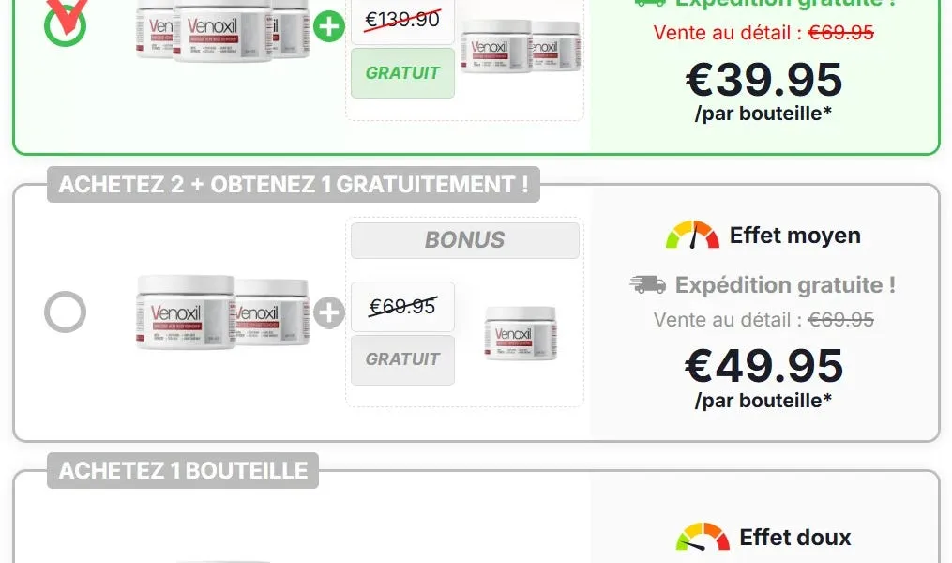The image size is (952, 563).
Task: Select the ACHETEZ 2 + OBTENEZ 1 GRATUITEMENT tab
Action: pyautogui.click(x=294, y=184)
